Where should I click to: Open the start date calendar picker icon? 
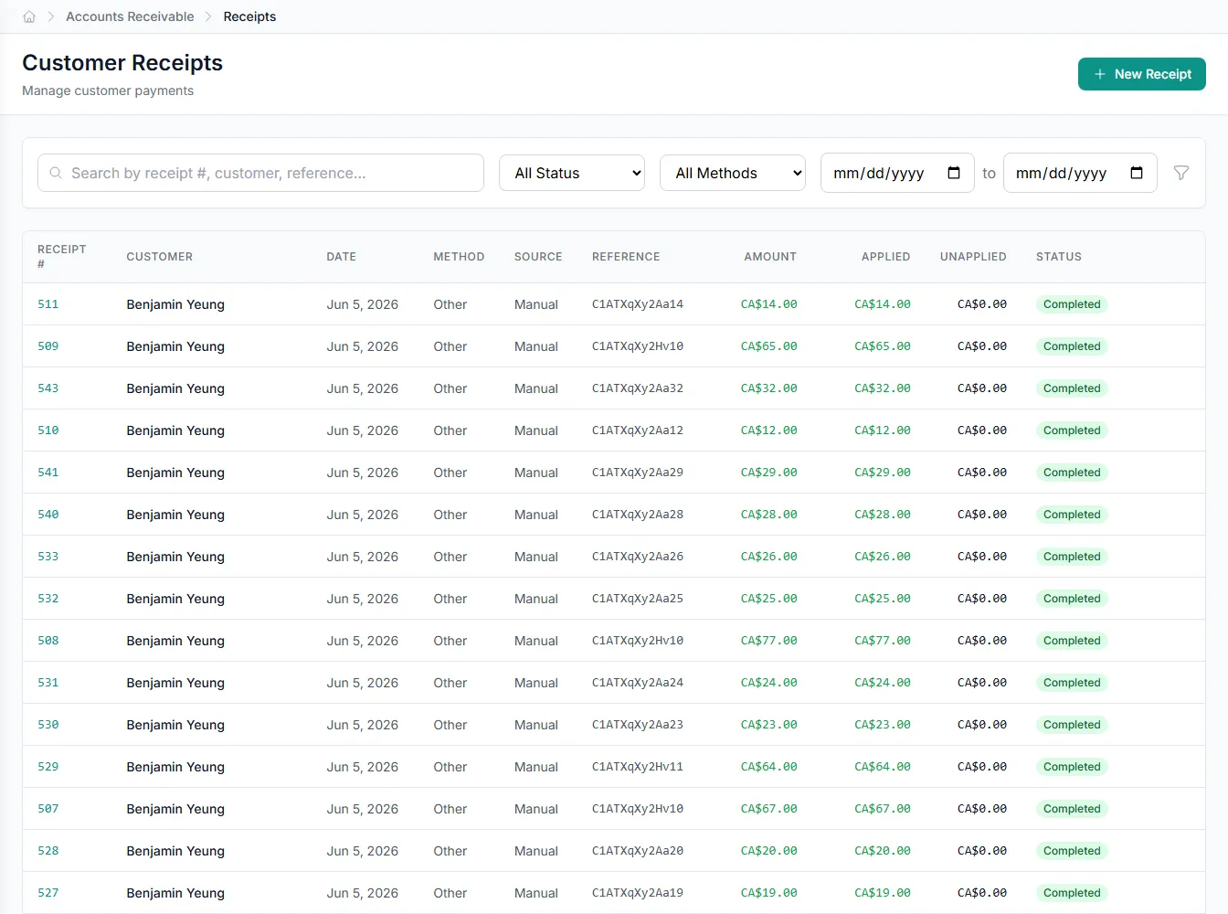point(954,173)
